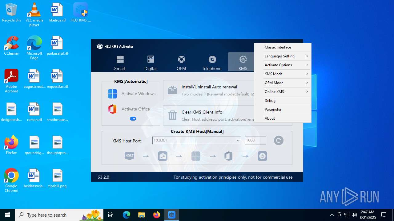Select the Firefox desktop icon

[x=11, y=145]
